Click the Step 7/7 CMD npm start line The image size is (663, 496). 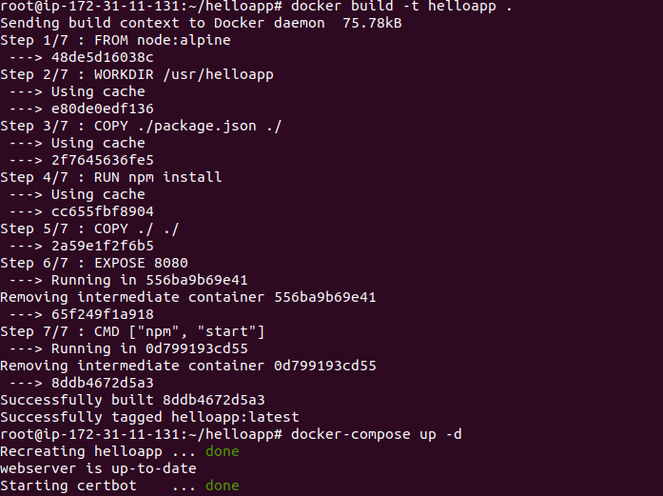click(x=132, y=331)
